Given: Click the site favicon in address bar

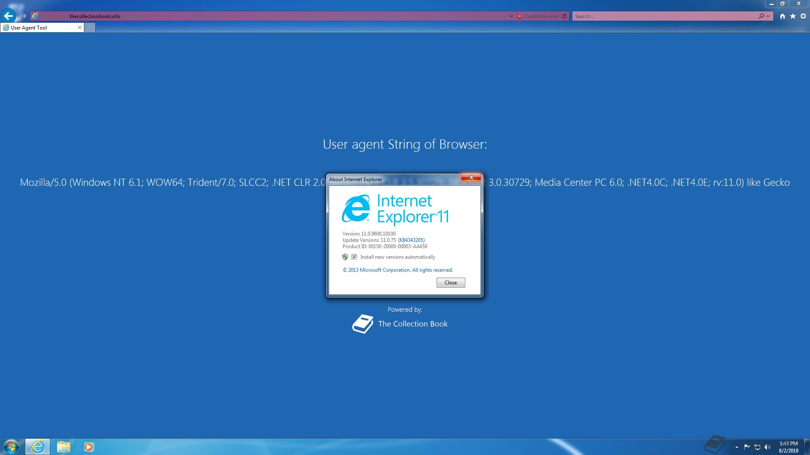Looking at the screenshot, I should [35, 16].
